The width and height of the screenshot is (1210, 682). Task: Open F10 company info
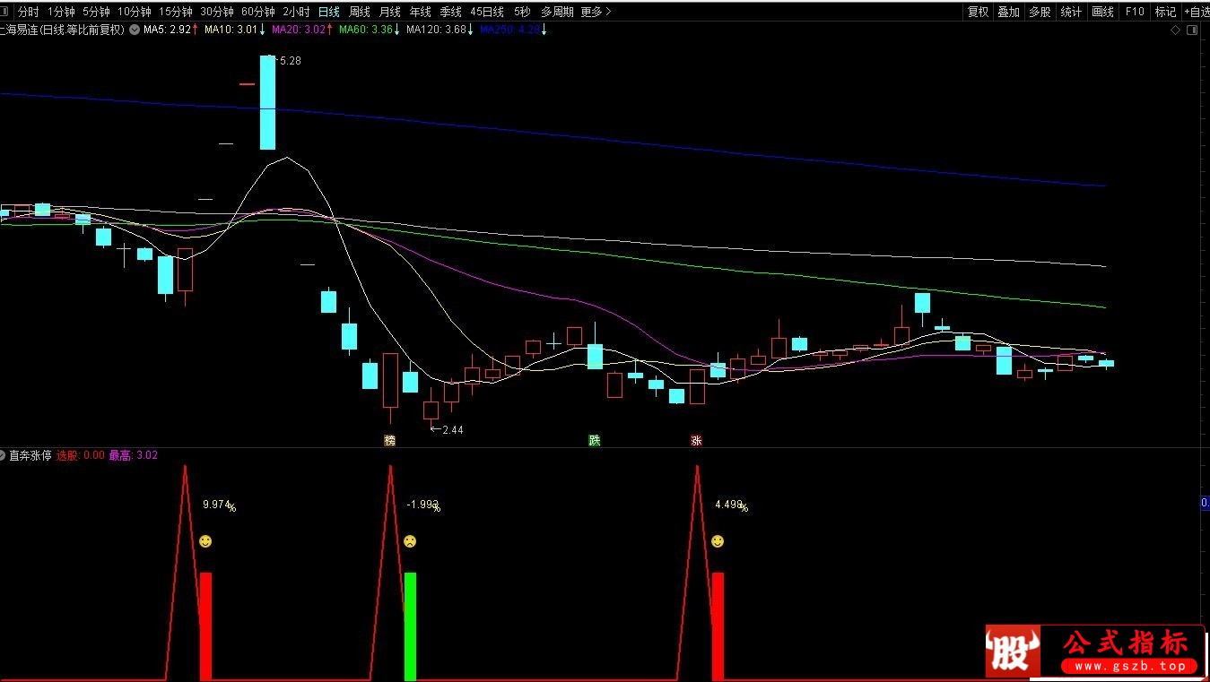[1135, 12]
